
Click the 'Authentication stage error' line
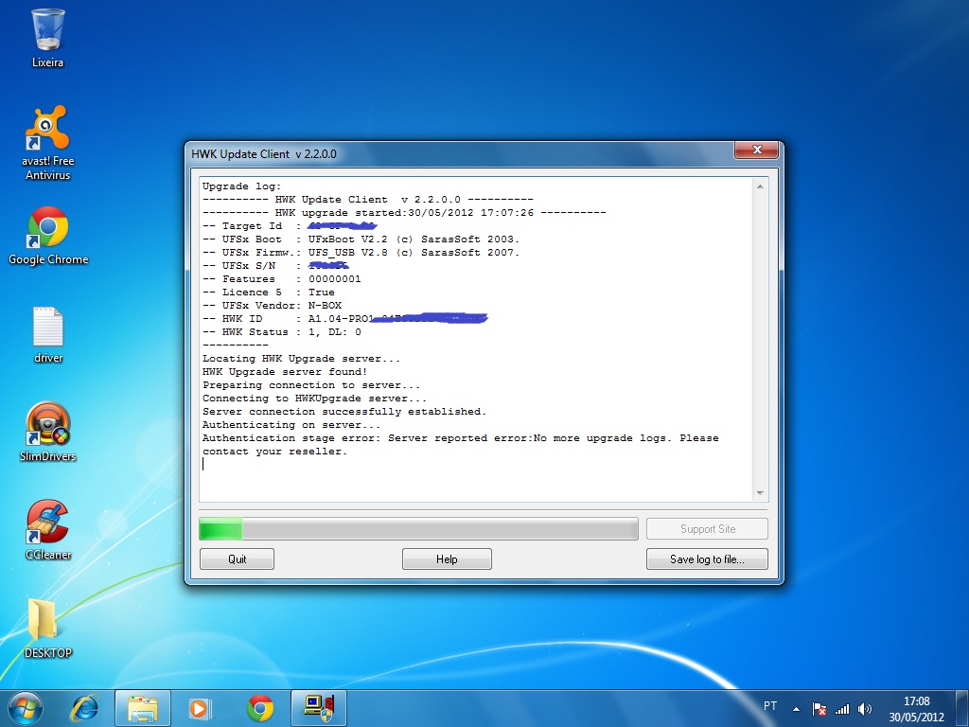coord(461,438)
